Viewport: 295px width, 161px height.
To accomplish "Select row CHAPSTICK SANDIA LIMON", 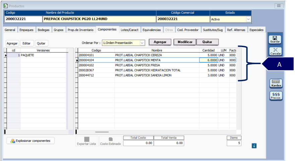I will pyautogui.click(x=157, y=75).
